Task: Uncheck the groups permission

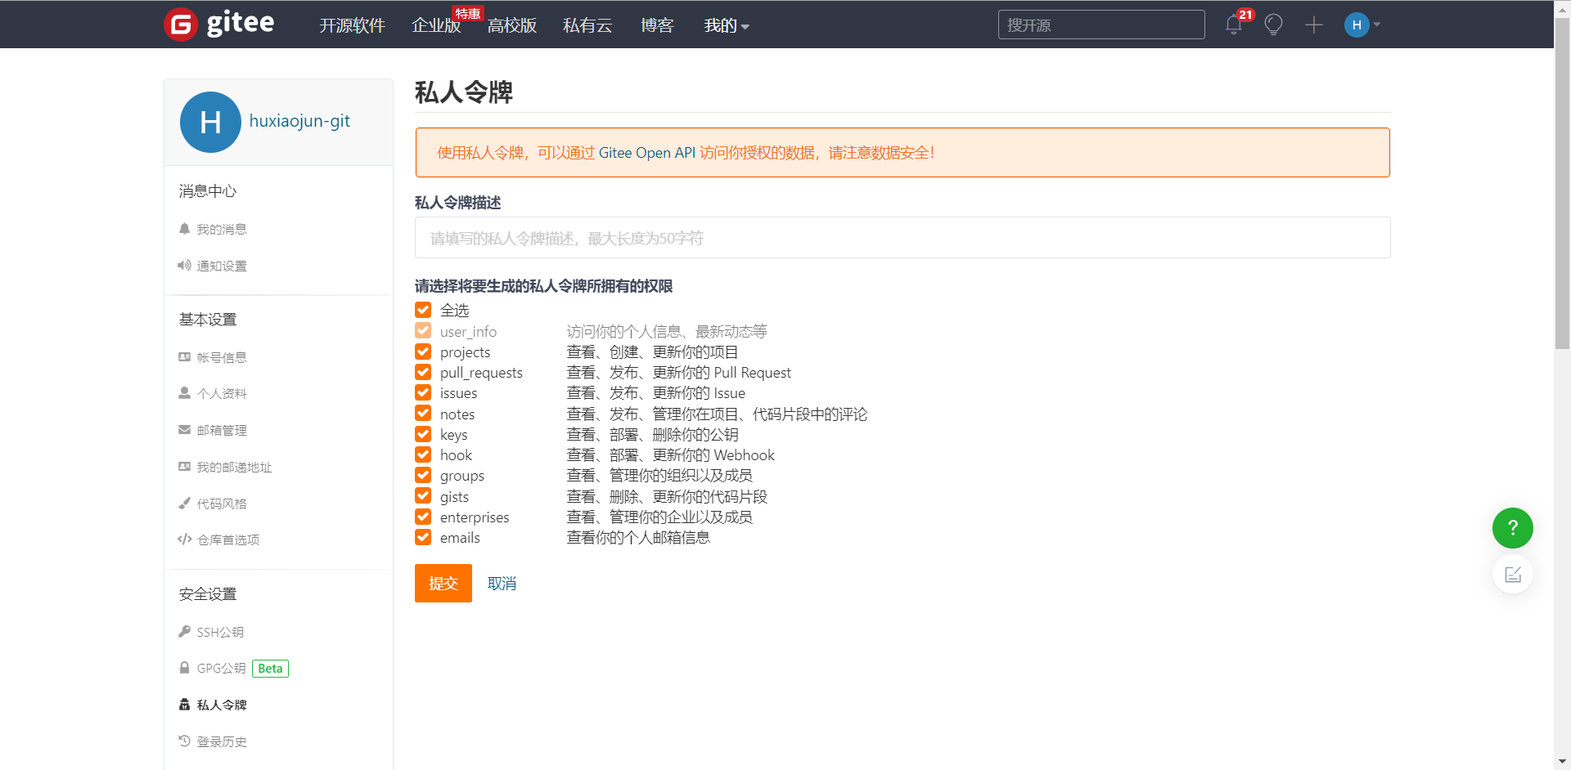Action: (x=423, y=475)
